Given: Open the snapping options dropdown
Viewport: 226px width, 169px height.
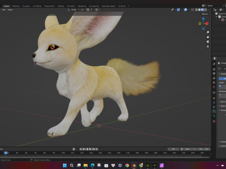Looking at the screenshot, I should [x=92, y=10].
